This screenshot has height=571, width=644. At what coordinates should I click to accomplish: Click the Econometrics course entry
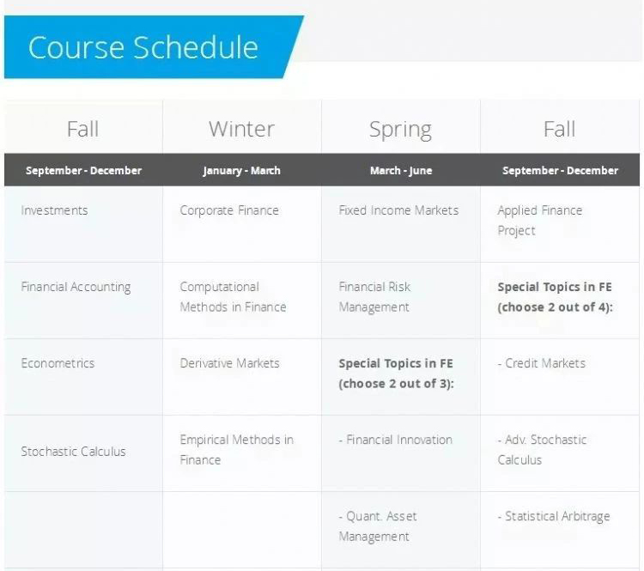pos(58,363)
